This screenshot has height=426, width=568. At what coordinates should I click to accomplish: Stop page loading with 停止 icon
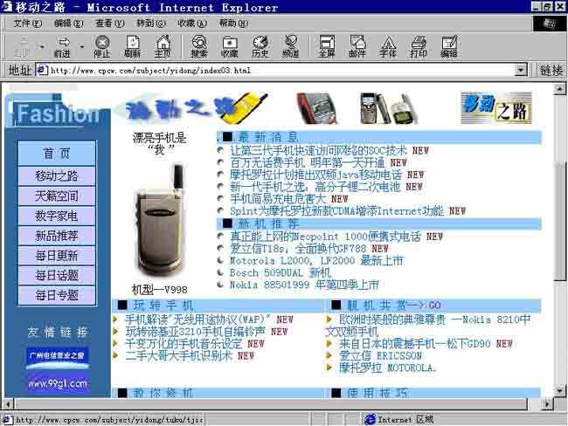102,46
